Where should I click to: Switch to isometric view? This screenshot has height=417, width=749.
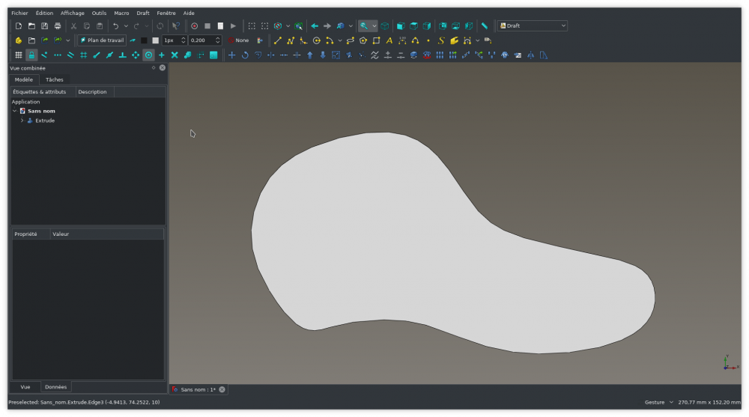point(385,25)
